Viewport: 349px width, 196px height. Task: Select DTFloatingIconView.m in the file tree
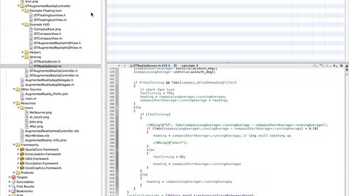point(50,20)
